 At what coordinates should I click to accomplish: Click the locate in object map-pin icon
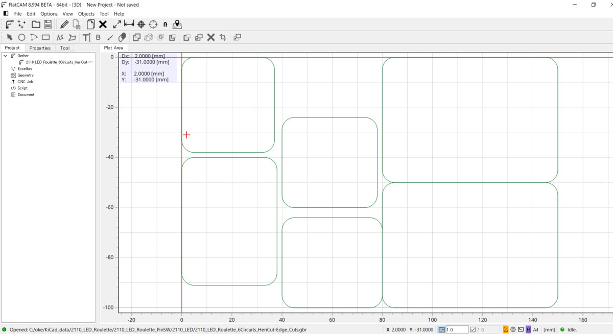[177, 24]
